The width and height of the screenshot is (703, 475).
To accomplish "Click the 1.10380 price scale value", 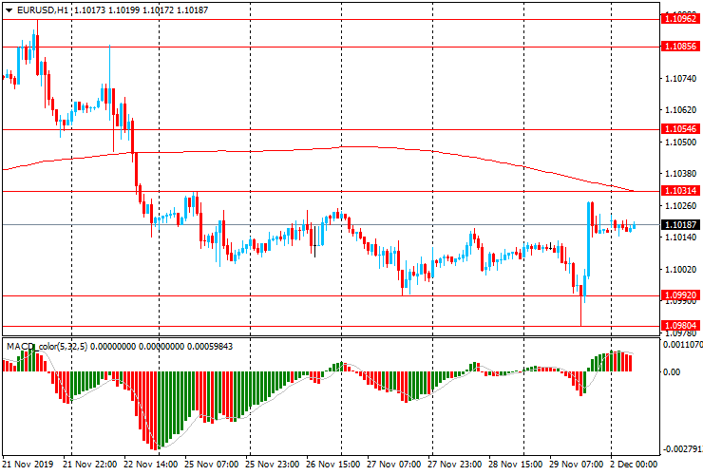I will coord(680,174).
